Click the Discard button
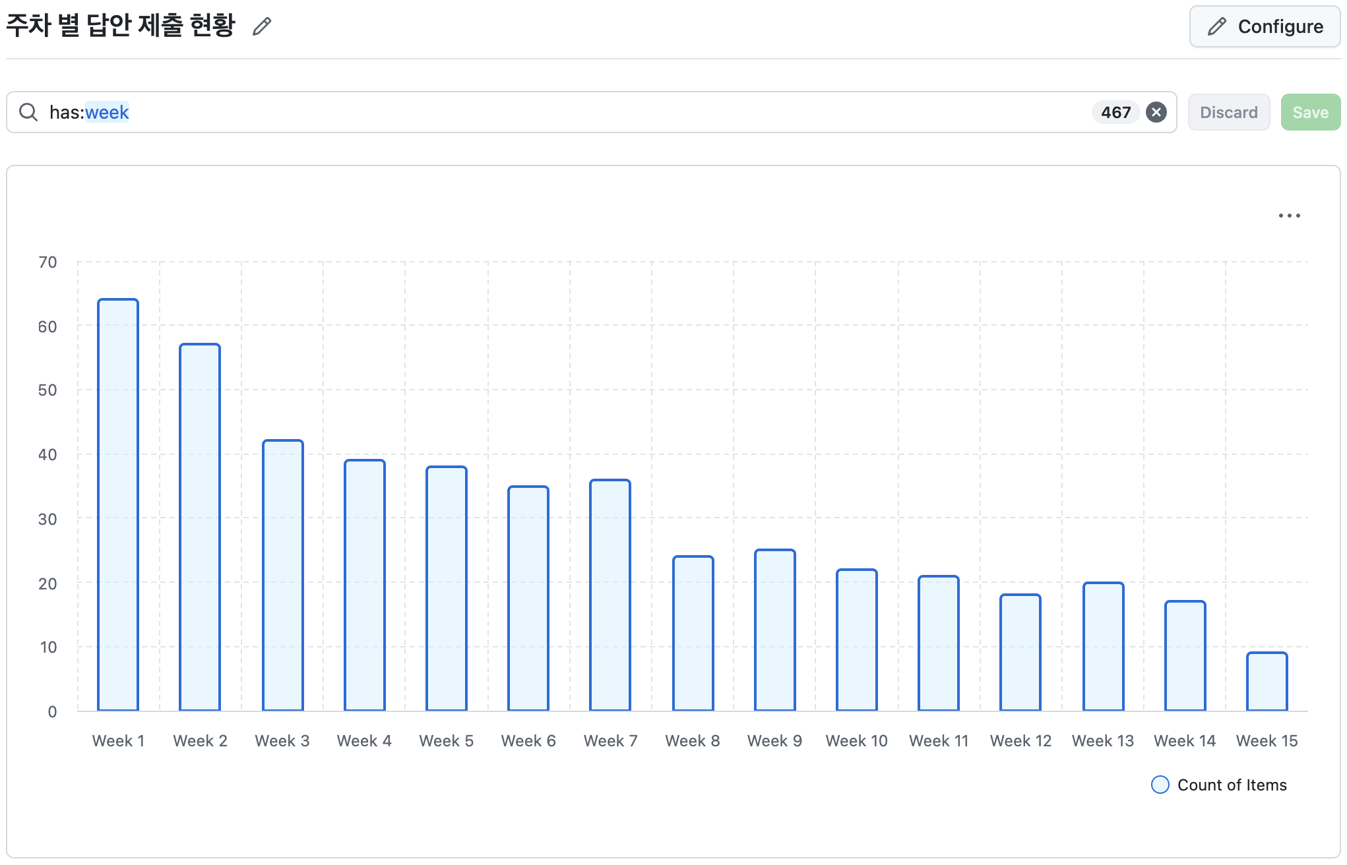The width and height of the screenshot is (1347, 865). point(1228,113)
